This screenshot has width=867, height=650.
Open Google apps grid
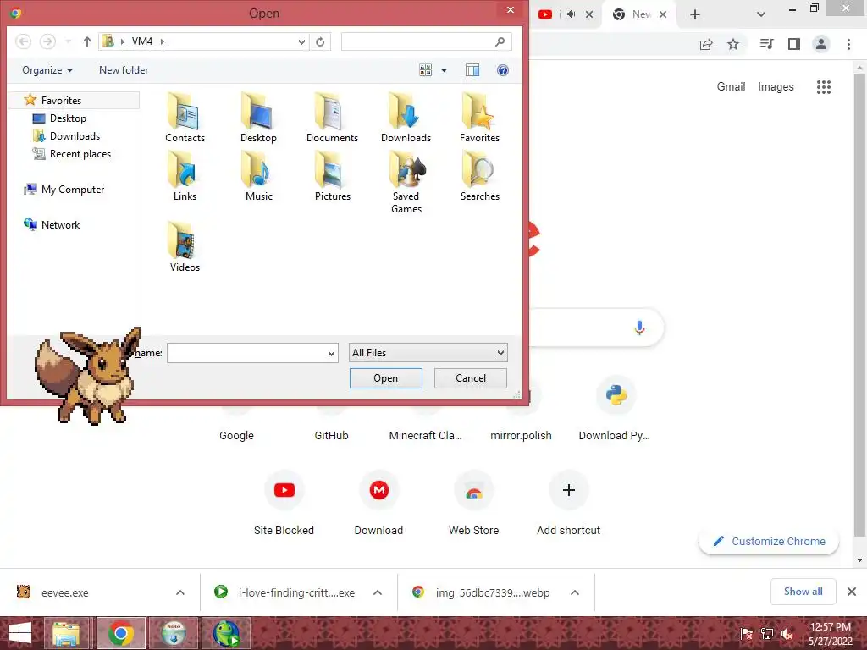pos(824,87)
